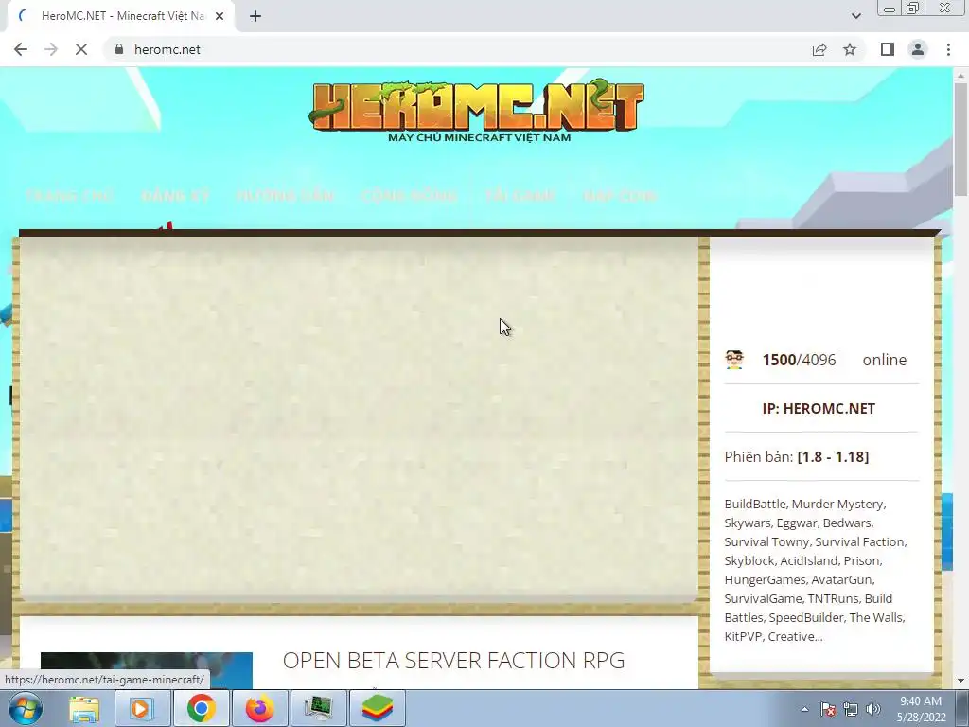Viewport: 969px width, 727px height.
Task: Click the 1500/4096 player count
Action: click(x=799, y=360)
